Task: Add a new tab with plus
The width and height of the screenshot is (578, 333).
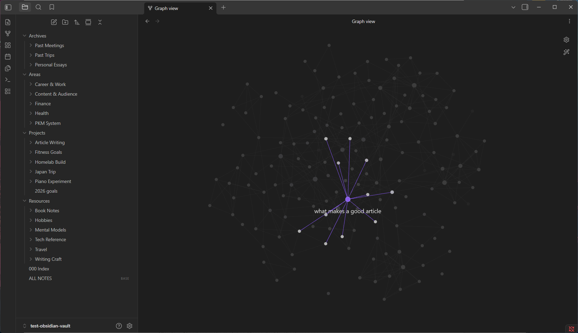Action: [223, 7]
